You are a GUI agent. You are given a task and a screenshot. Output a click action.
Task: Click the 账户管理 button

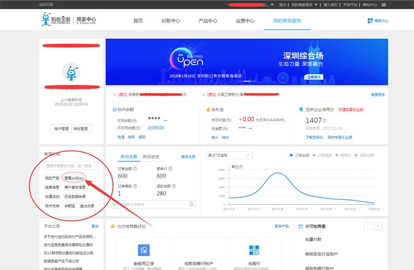[x=61, y=129]
